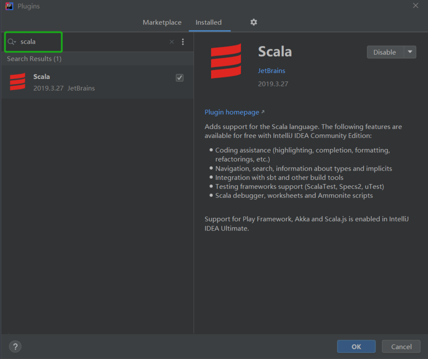Image resolution: width=428 pixels, height=359 pixels.
Task: Click the "Support for Play Framework" paragraph
Action: point(307,223)
